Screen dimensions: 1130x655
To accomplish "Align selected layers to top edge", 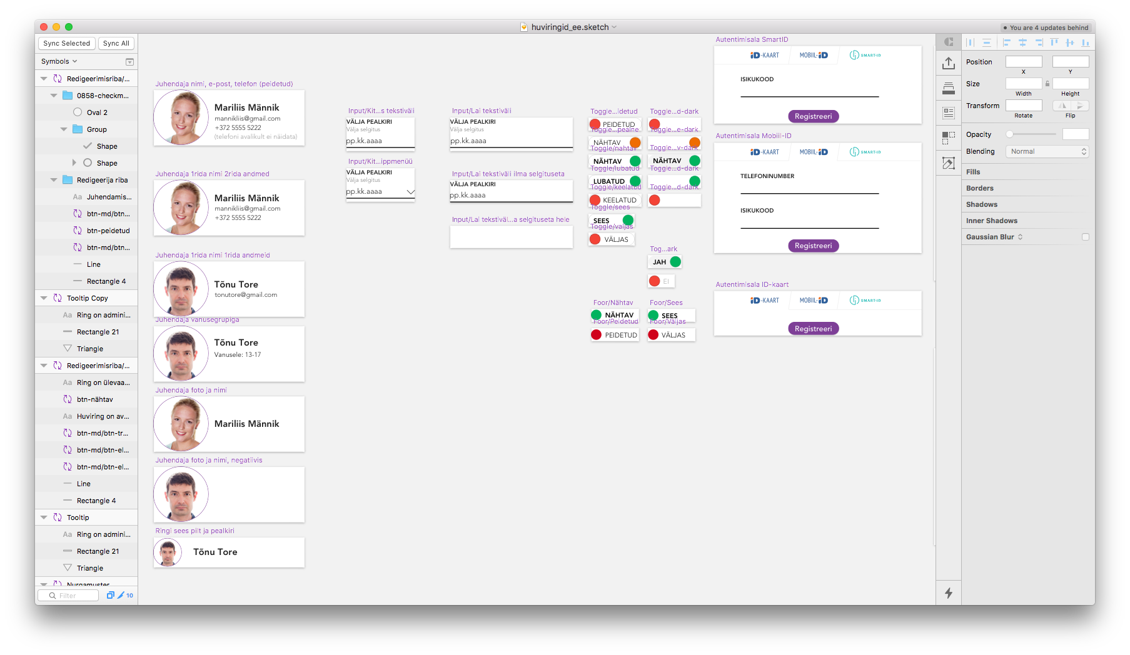I will click(x=1054, y=42).
